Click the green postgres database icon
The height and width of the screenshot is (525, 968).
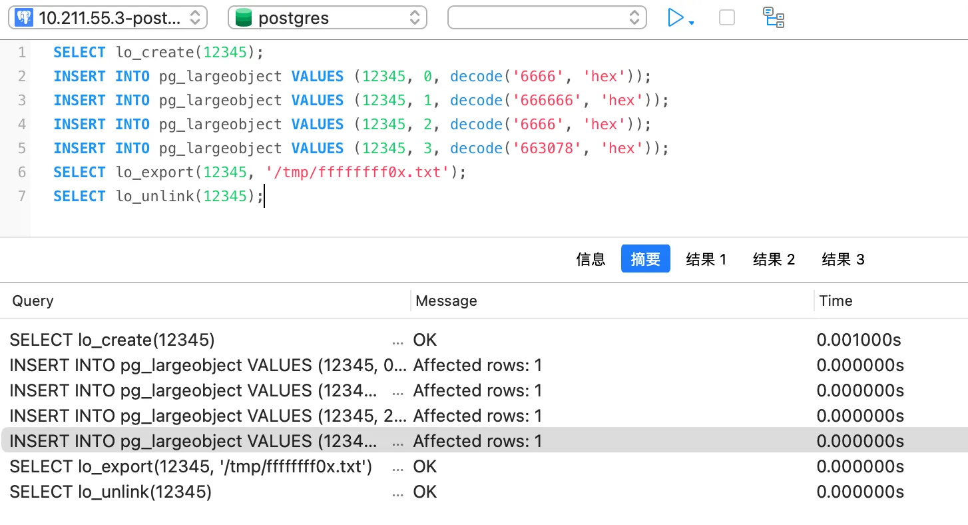[x=244, y=18]
